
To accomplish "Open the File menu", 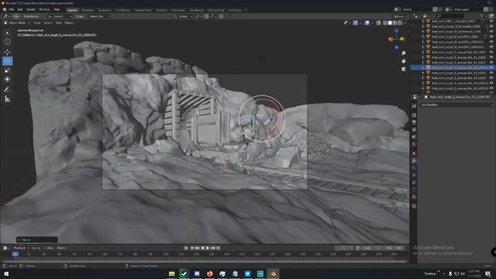I will 12,9.
